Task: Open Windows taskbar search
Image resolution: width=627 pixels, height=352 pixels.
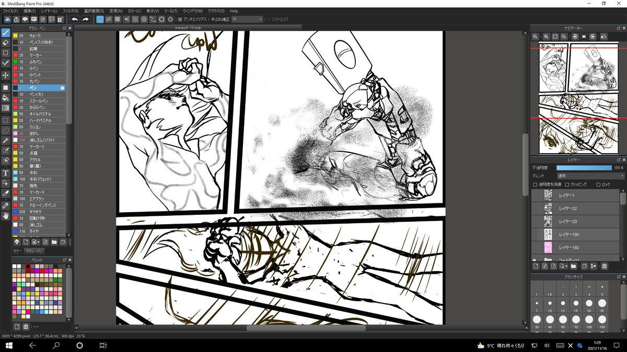Action: [x=56, y=345]
